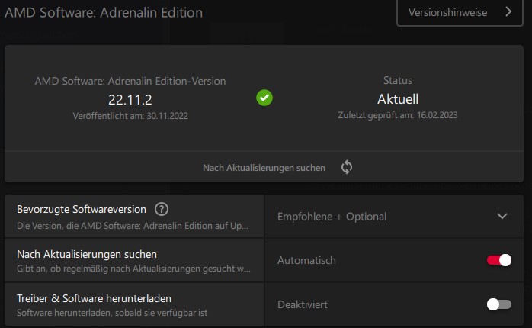
Task: Click the update check setting row title
Action: click(87, 253)
